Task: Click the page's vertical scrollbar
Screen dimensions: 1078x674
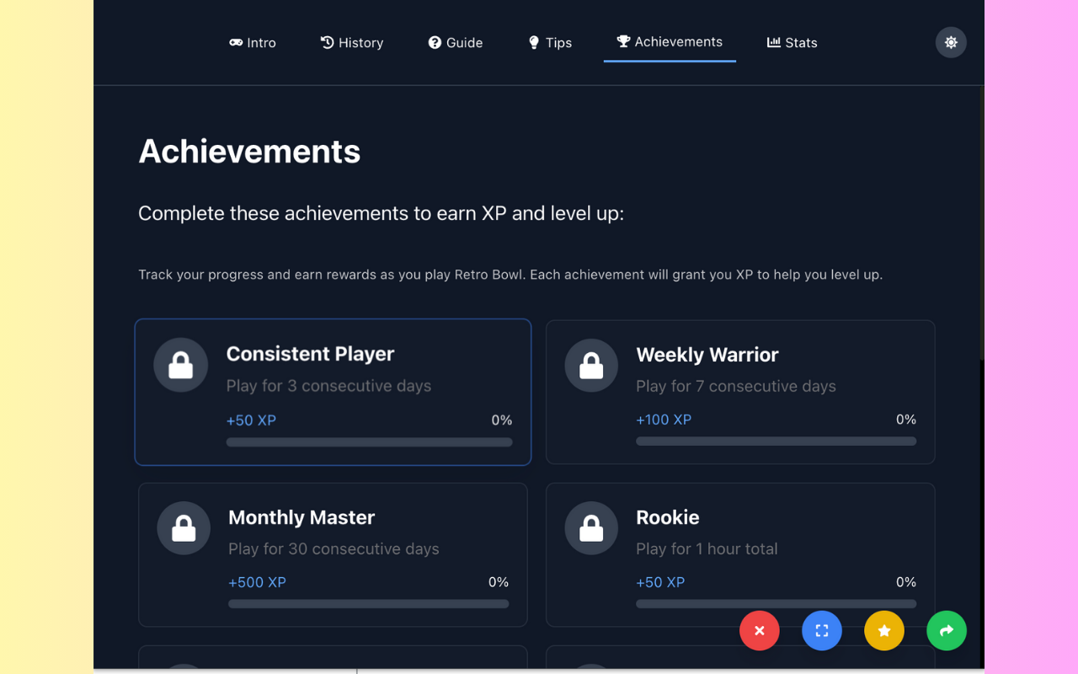Action: coord(981,223)
